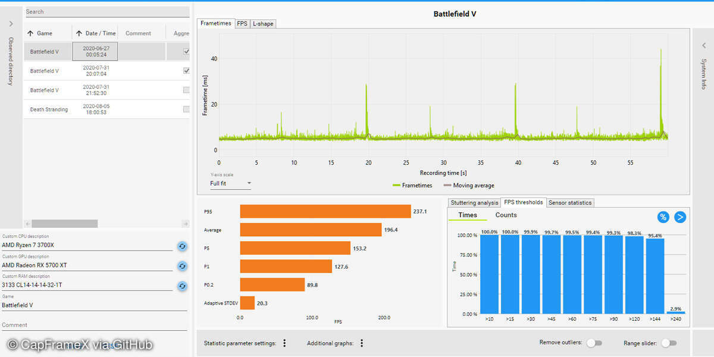Expand the Observed directory sidebar
Screen dimensions: 714x357
(10, 24)
